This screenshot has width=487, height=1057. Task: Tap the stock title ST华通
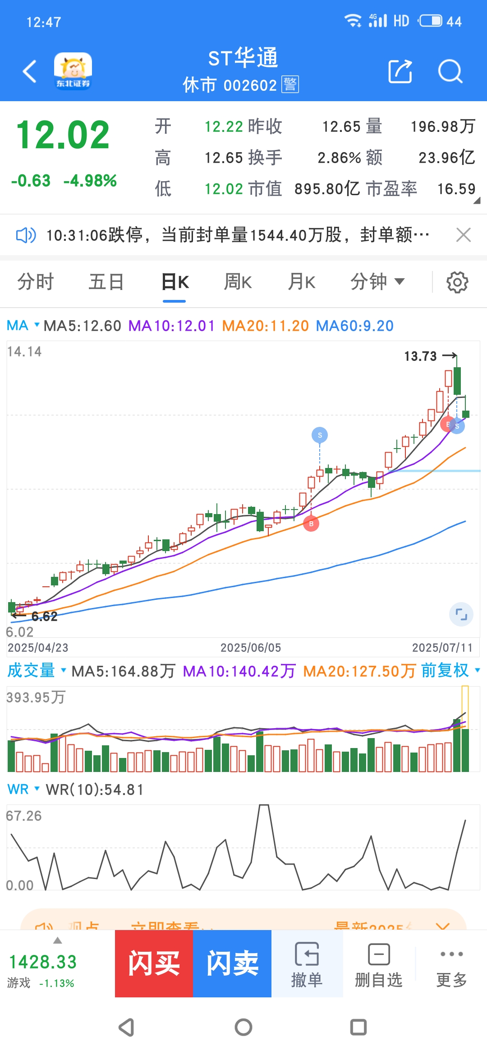[243, 58]
